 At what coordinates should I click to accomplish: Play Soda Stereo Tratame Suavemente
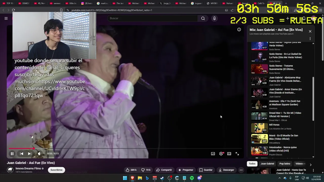[x=280, y=69]
